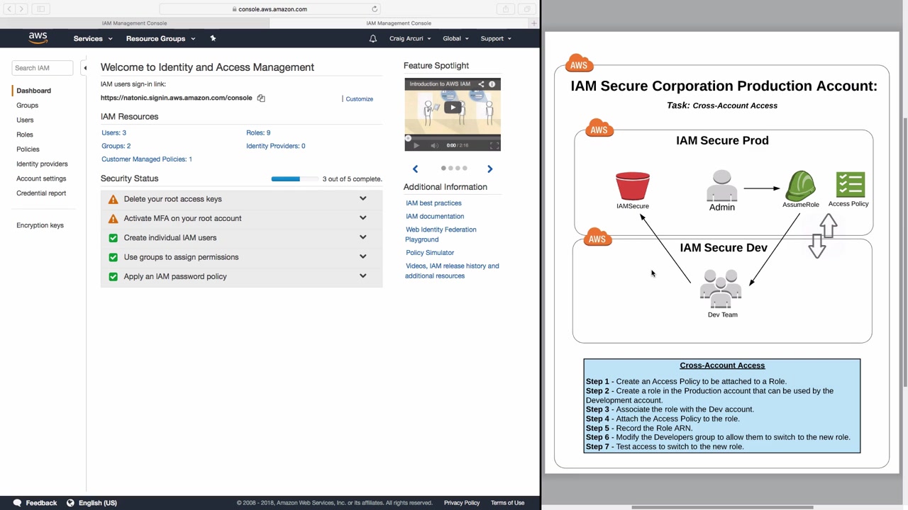
Task: Click the AWS logo in the console header
Action: [x=38, y=38]
